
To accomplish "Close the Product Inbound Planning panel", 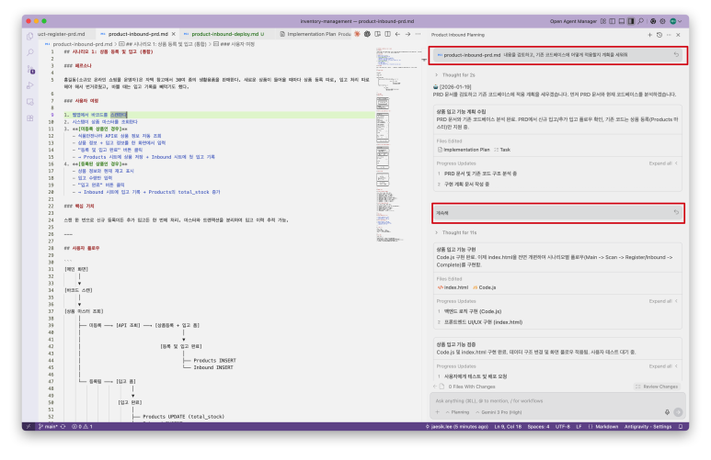I will (x=680, y=33).
